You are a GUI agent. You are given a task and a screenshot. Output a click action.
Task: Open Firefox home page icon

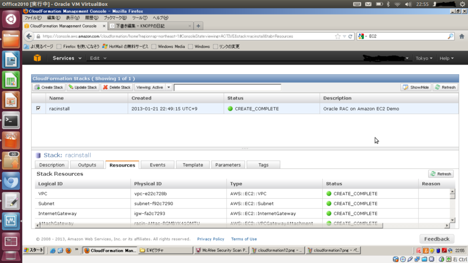tap(462, 36)
